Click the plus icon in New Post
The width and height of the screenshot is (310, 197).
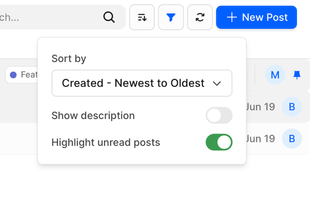click(232, 17)
